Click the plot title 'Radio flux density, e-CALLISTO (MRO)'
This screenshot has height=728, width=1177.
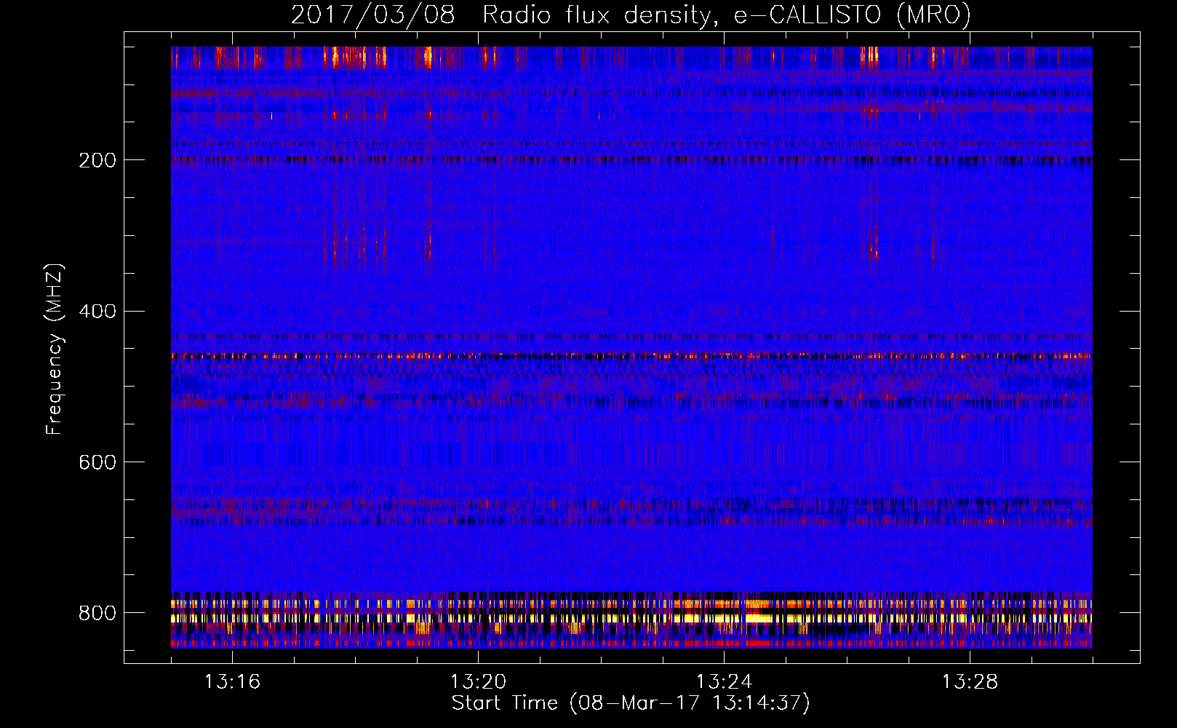click(x=727, y=15)
